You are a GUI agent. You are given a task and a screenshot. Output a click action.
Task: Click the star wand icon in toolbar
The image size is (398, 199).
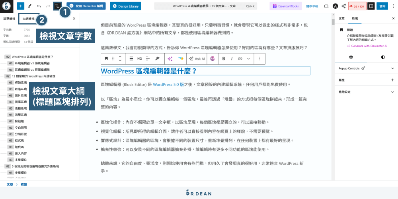(181, 58)
